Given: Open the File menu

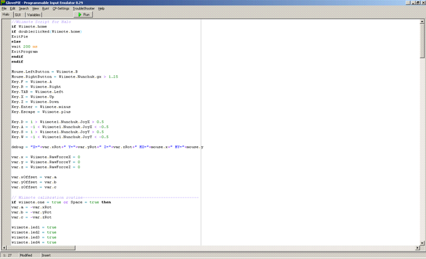Looking at the screenshot, I should [x=4, y=9].
